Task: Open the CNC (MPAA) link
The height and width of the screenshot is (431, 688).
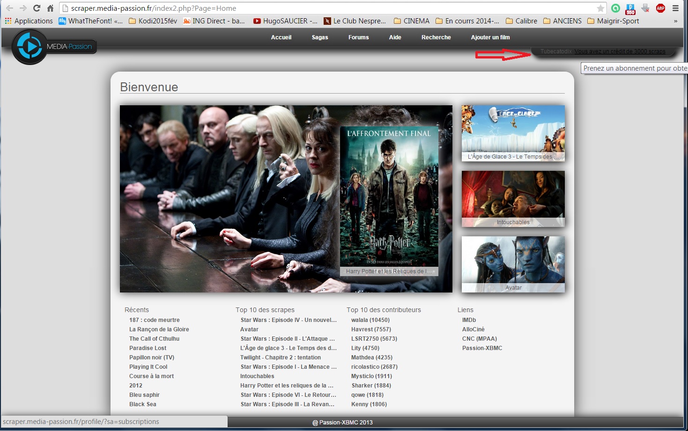Action: tap(480, 339)
